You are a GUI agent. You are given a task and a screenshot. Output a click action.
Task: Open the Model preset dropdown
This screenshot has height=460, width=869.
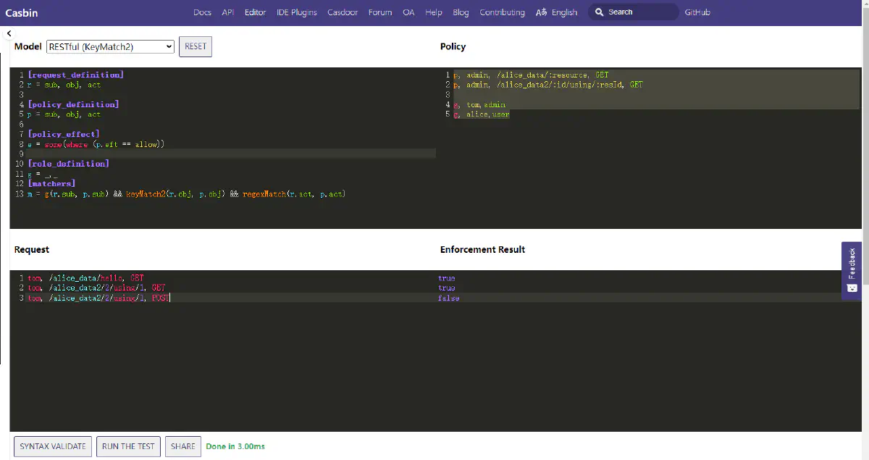pos(110,46)
